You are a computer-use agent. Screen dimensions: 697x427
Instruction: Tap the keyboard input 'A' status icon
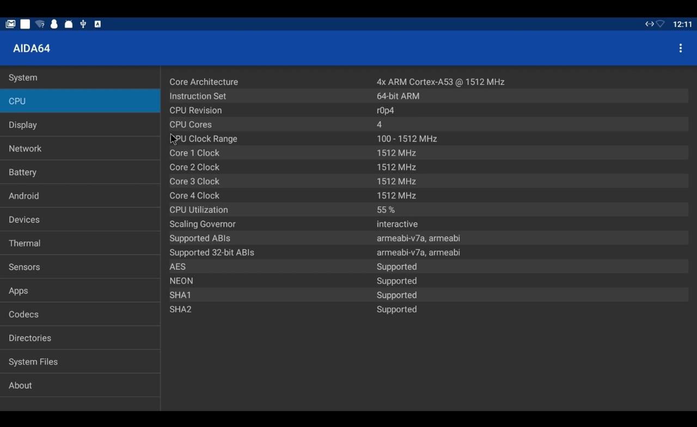pos(97,24)
